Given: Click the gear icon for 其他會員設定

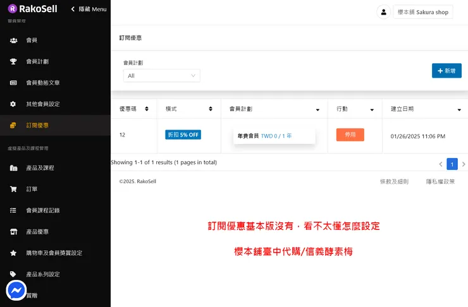Looking at the screenshot, I should (x=13, y=104).
